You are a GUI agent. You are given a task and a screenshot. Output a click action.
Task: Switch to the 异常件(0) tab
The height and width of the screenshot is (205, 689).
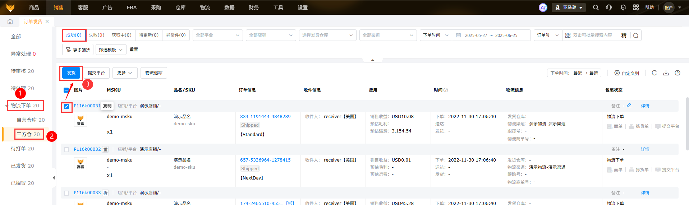pyautogui.click(x=176, y=35)
